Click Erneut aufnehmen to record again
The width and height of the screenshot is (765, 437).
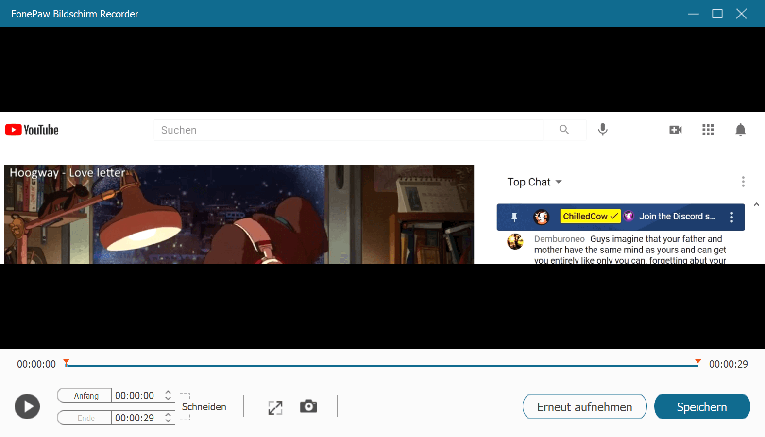585,406
